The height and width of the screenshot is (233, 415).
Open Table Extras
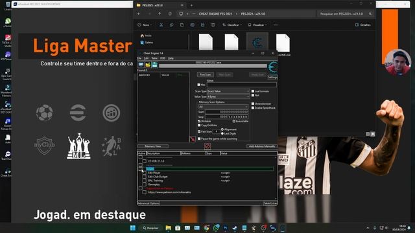270,203
